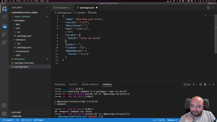This screenshot has width=217, height=122.
Task: Select the TERMINAL panel tab
Action: point(107,84)
